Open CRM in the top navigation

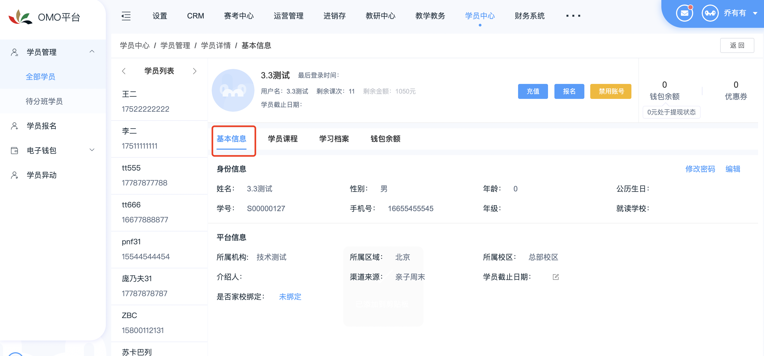(195, 16)
